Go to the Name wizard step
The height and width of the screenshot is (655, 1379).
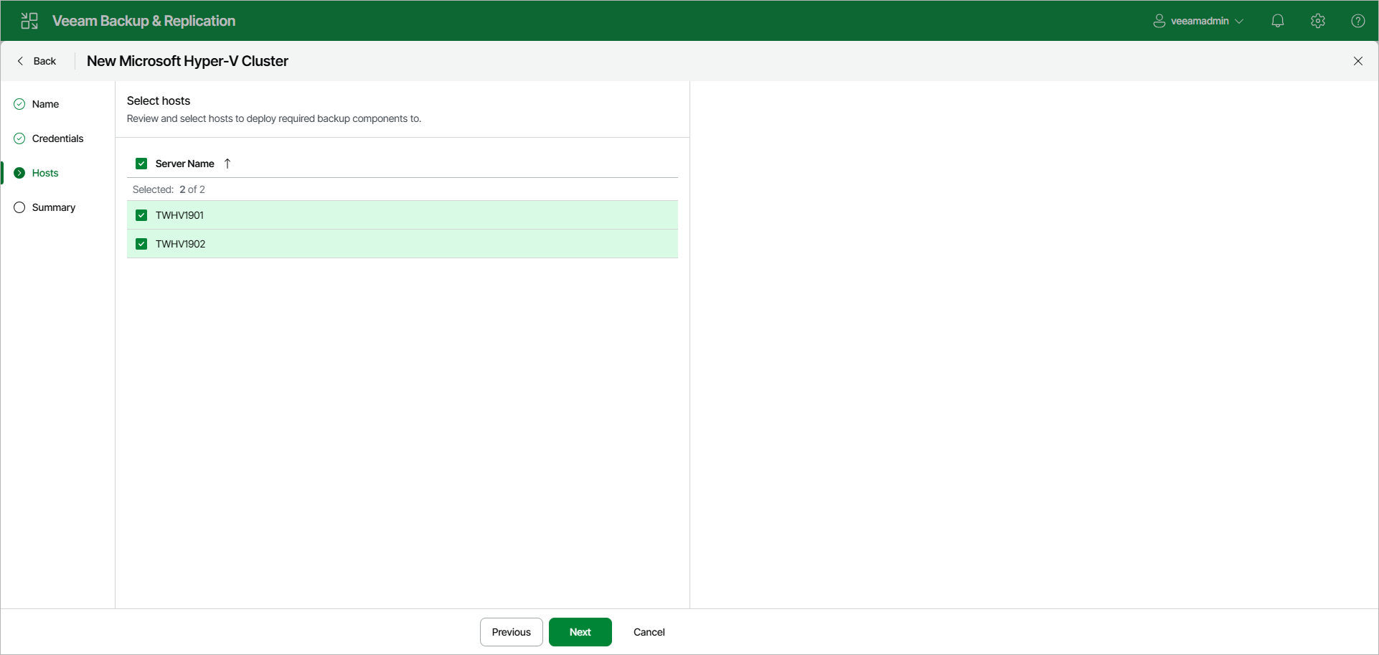click(x=45, y=104)
